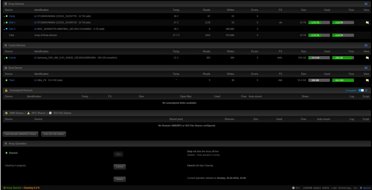Screen dimensions: 372x190
Task: Click the Cache Devices header icon
Action: tap(6, 45)
